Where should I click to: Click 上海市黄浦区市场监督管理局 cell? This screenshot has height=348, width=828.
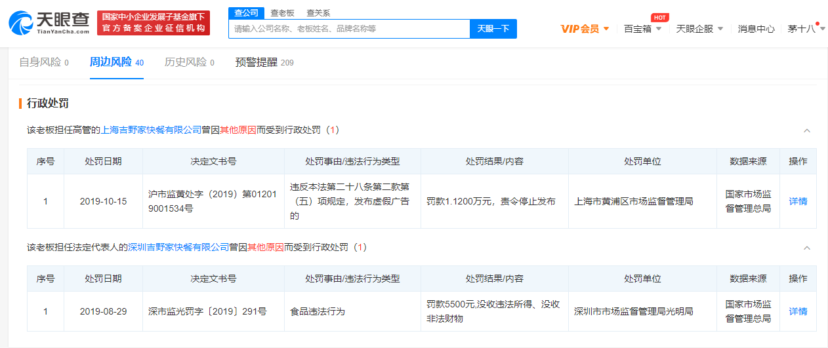[x=642, y=201]
